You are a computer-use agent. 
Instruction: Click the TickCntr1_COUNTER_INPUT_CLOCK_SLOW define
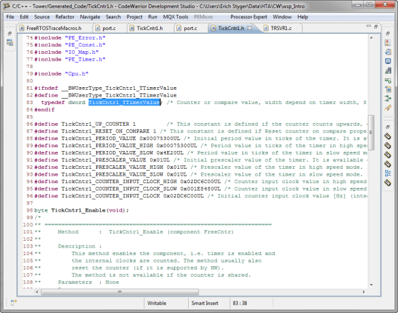pyautogui.click(x=119, y=188)
